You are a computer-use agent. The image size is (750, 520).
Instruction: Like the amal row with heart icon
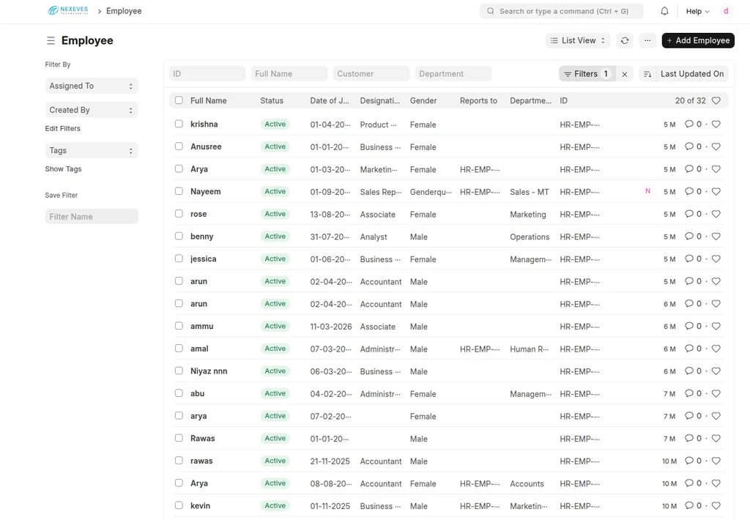point(716,349)
